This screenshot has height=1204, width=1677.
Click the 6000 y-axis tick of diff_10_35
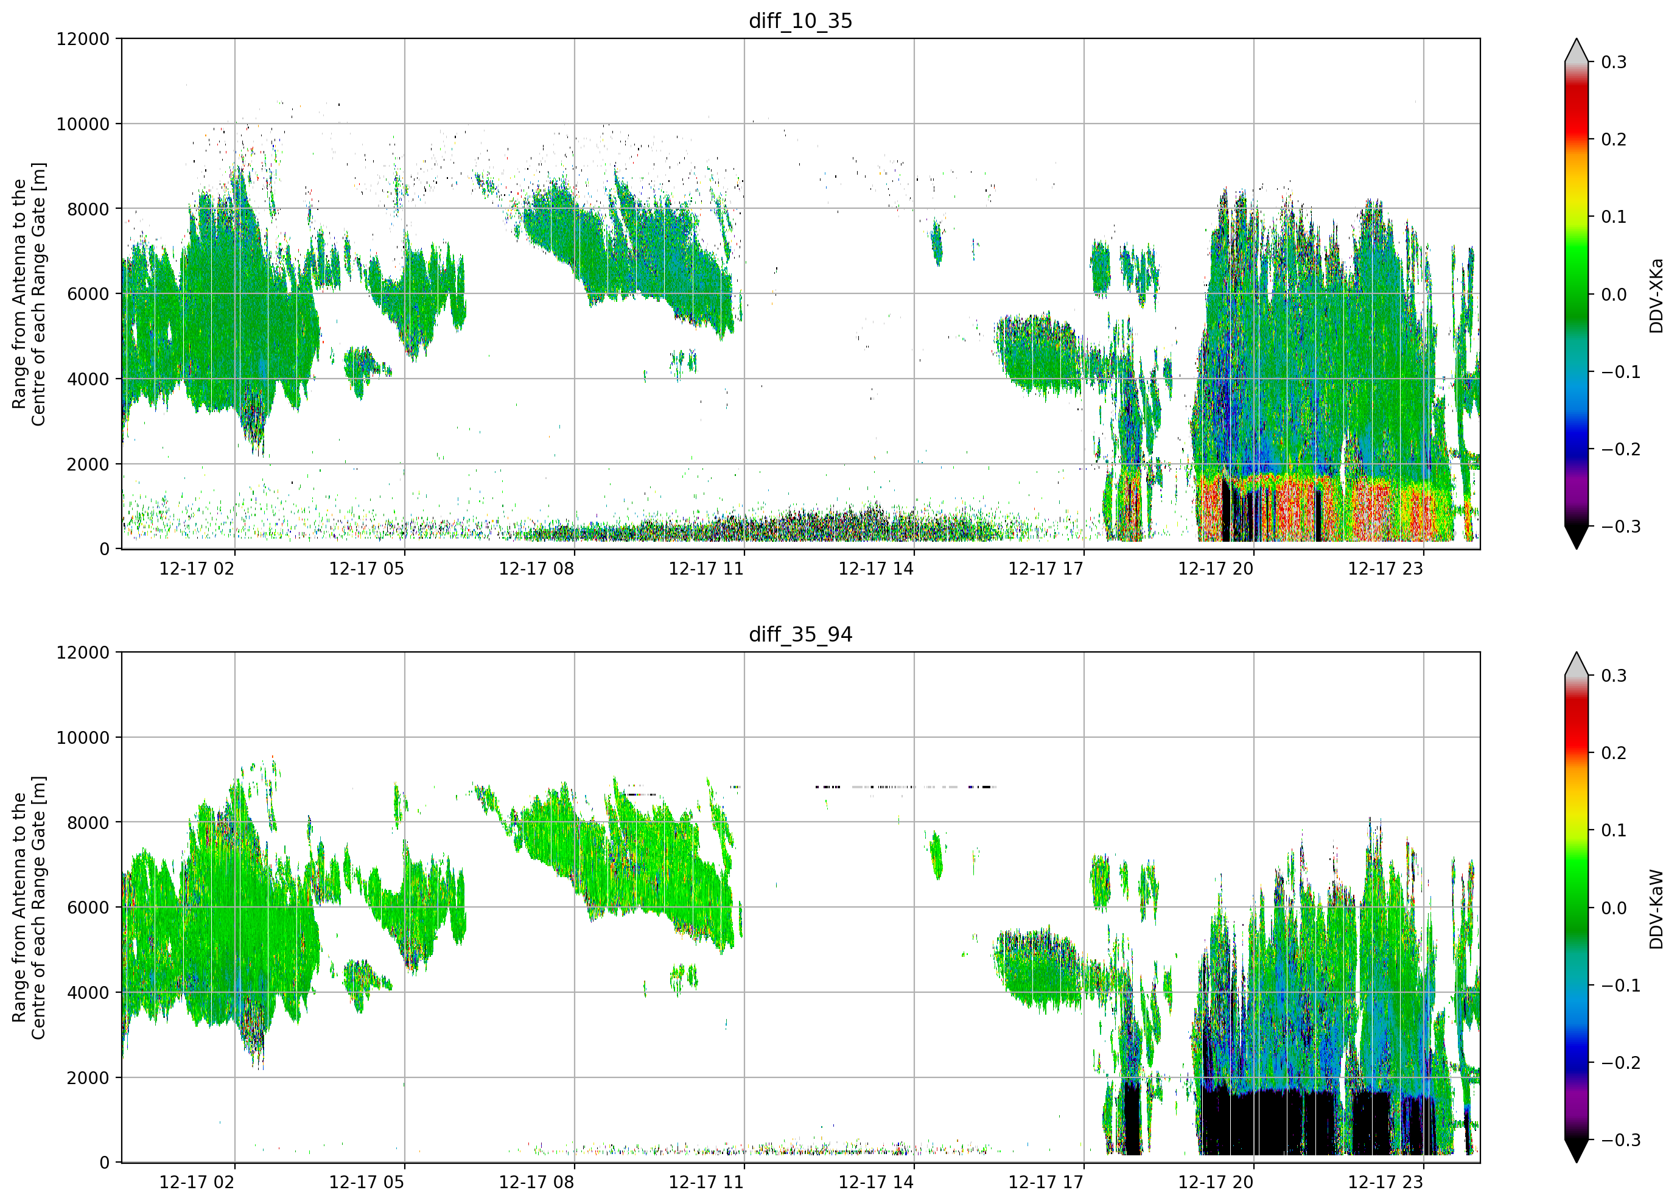point(88,295)
